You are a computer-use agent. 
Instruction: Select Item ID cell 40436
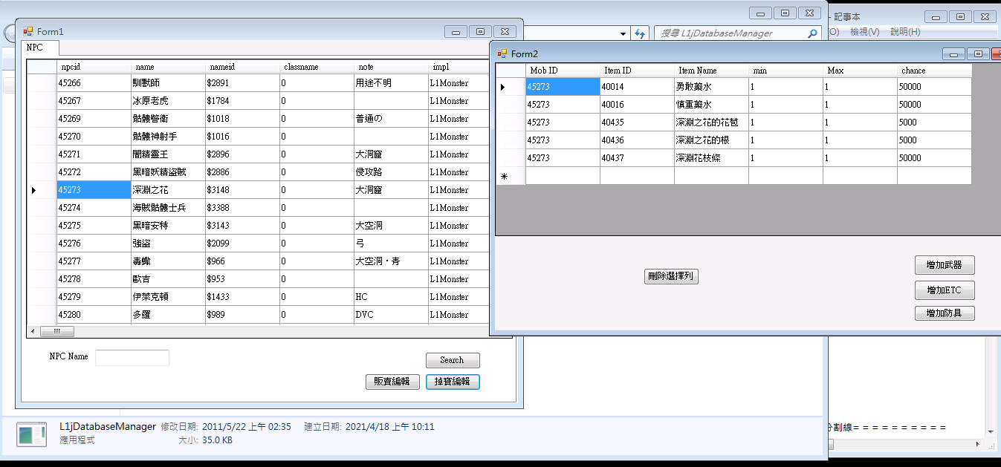(x=637, y=140)
